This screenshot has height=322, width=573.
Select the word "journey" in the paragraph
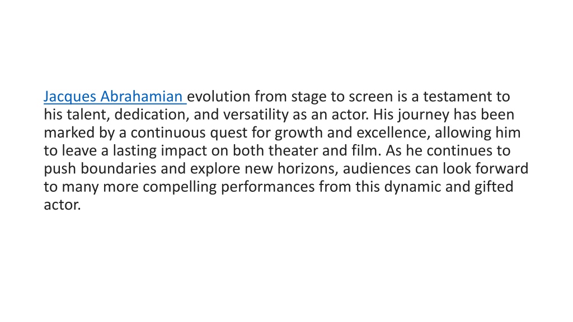tap(424, 115)
